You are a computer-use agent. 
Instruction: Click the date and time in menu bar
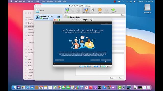pyautogui.click(x=145, y=1)
